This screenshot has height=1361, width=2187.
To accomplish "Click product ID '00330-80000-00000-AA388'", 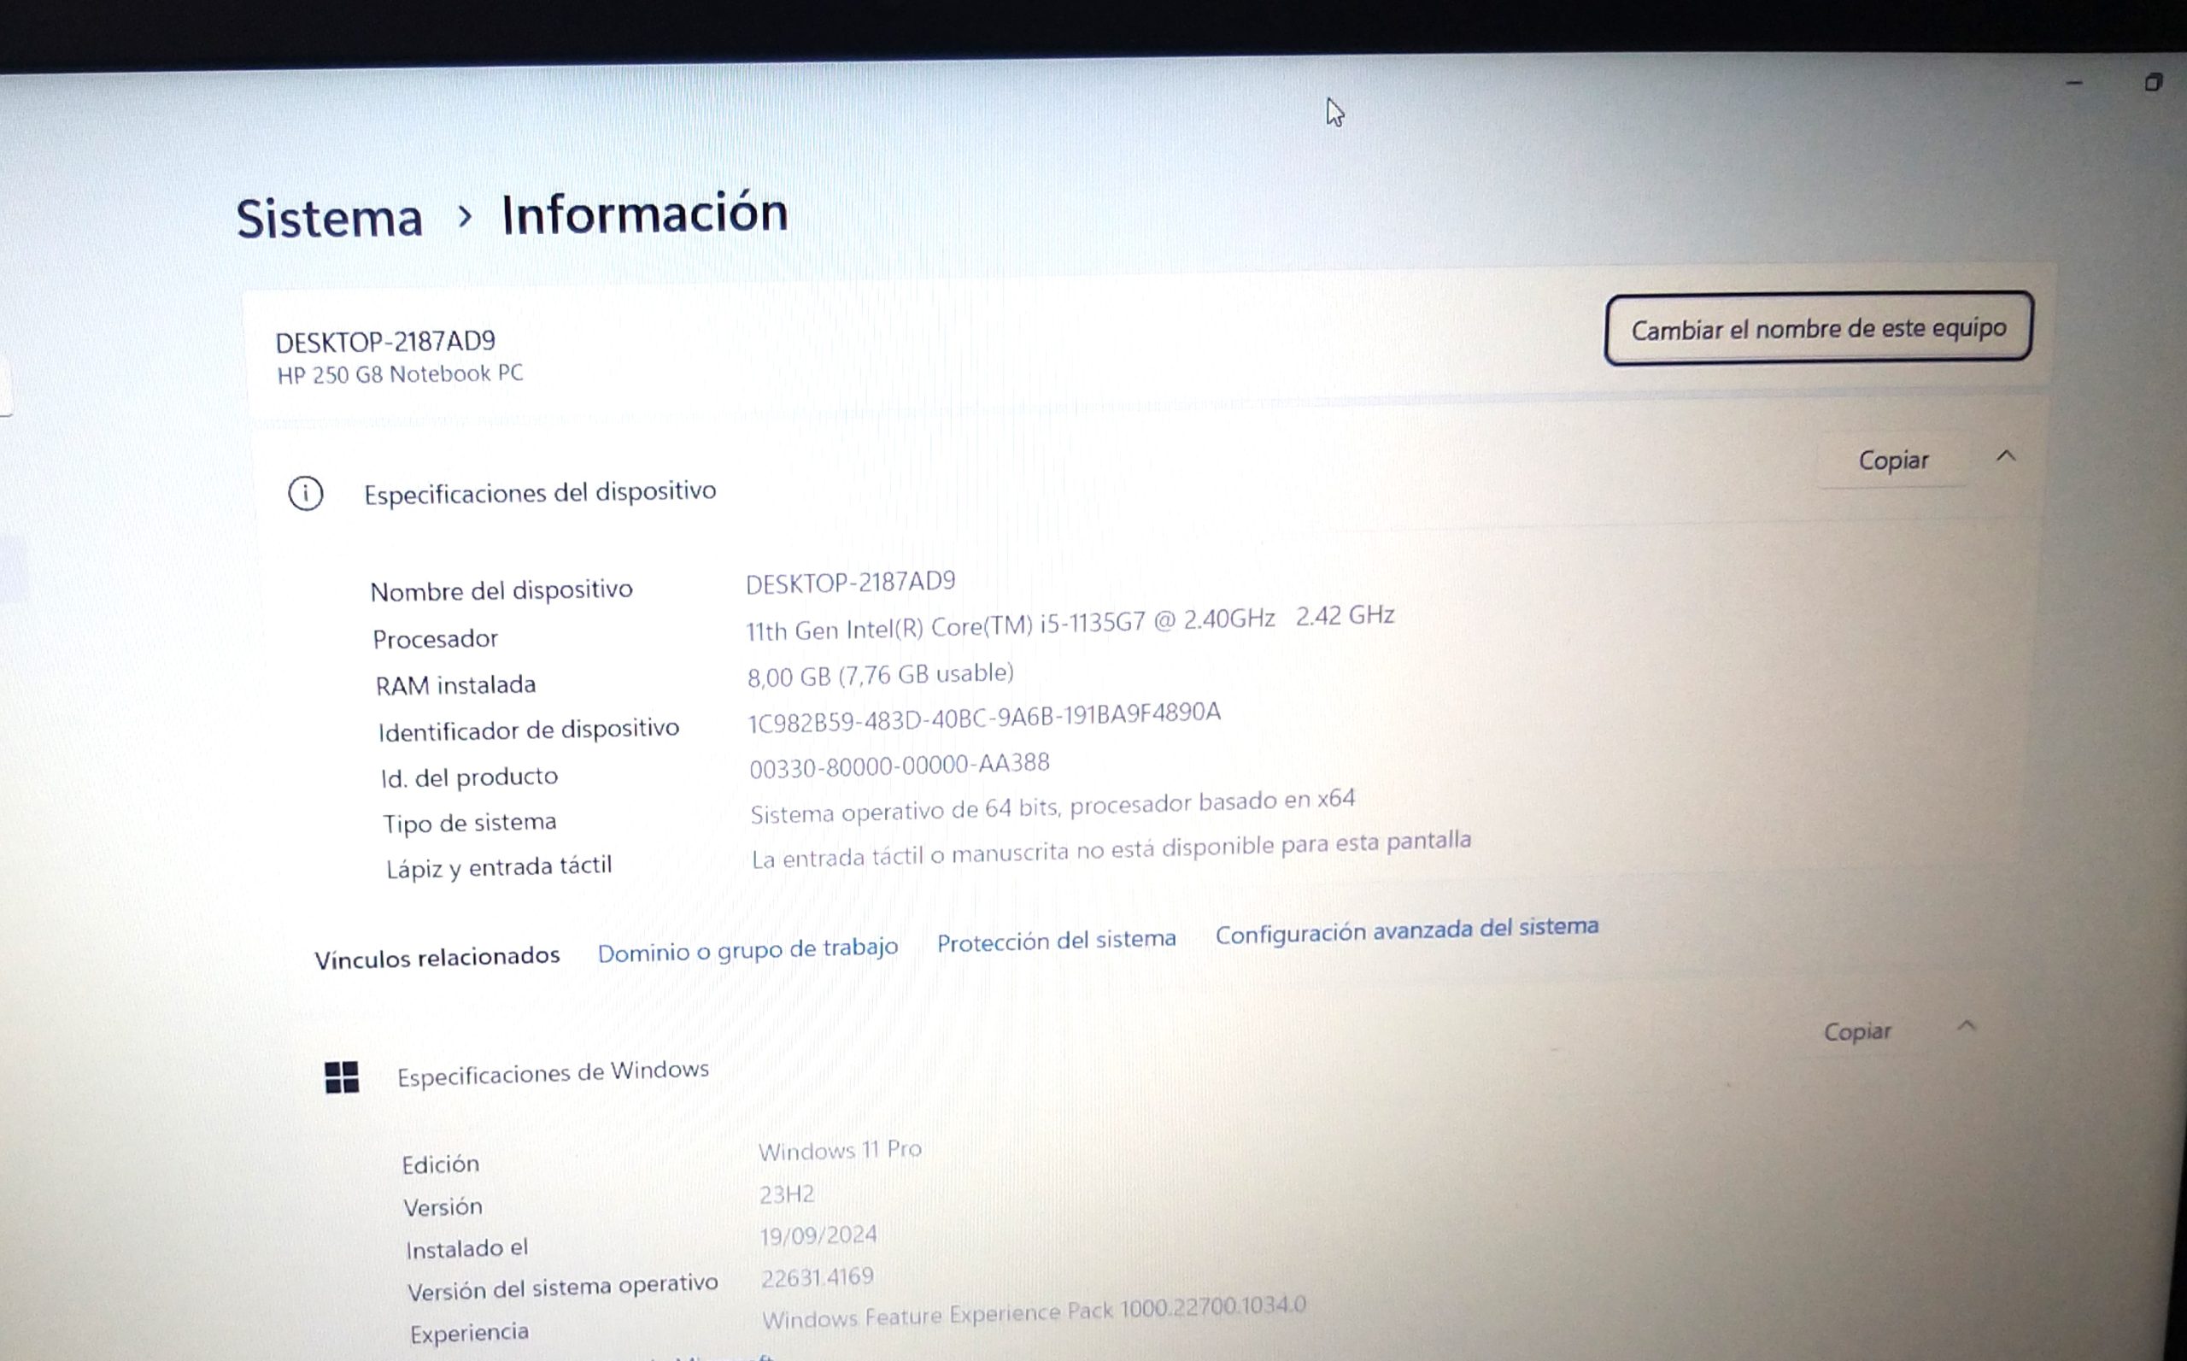I will [899, 766].
